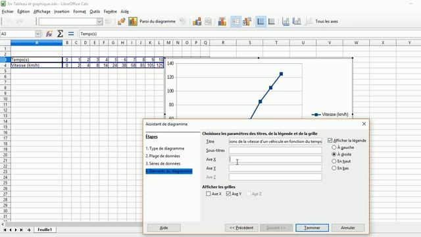Click the Aide button in wizard
The image size is (421, 237).
[164, 228]
